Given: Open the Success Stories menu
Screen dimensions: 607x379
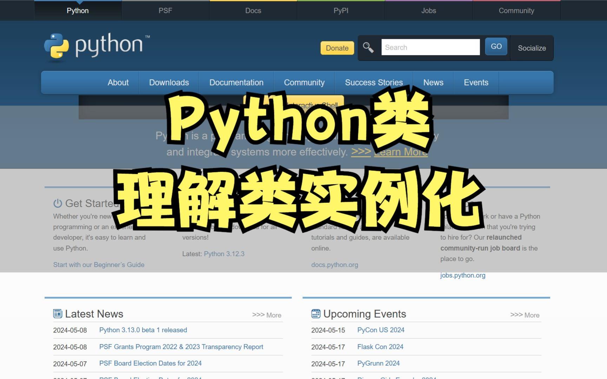Looking at the screenshot, I should [x=374, y=82].
